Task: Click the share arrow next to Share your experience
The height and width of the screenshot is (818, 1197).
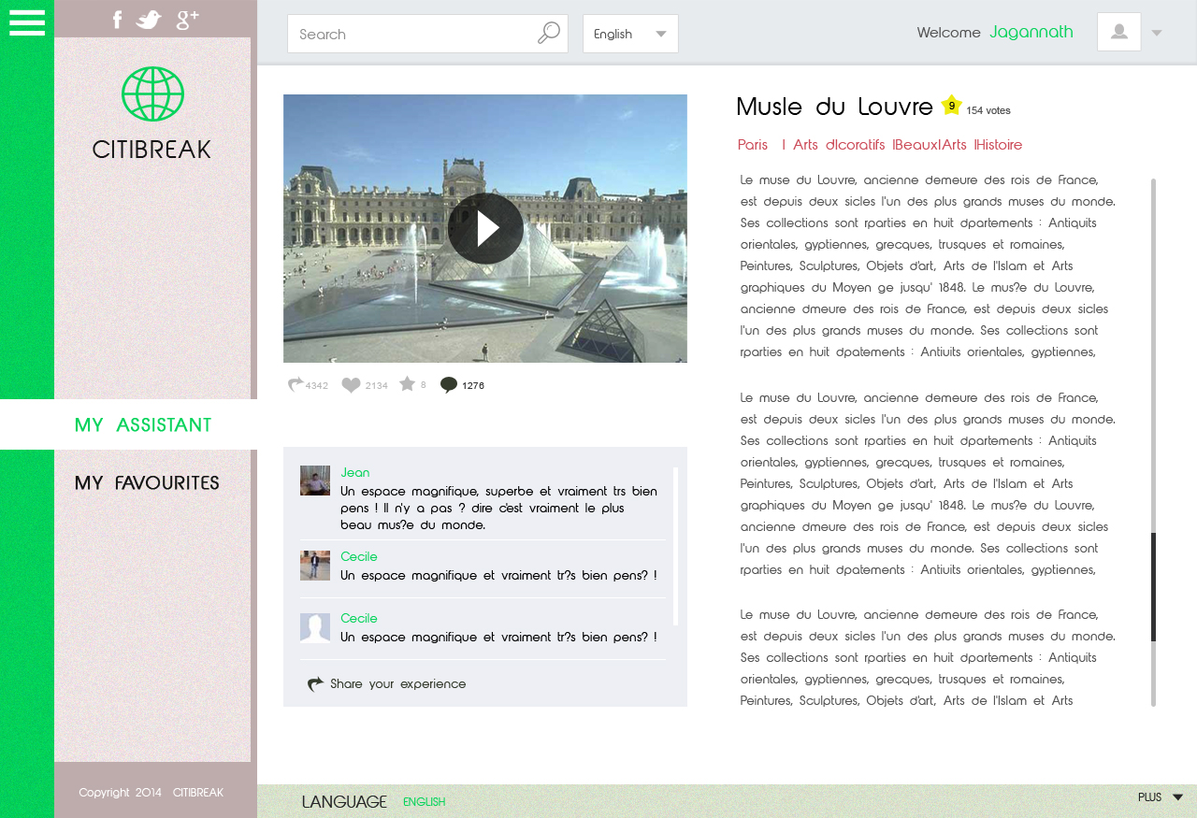Action: (x=316, y=683)
